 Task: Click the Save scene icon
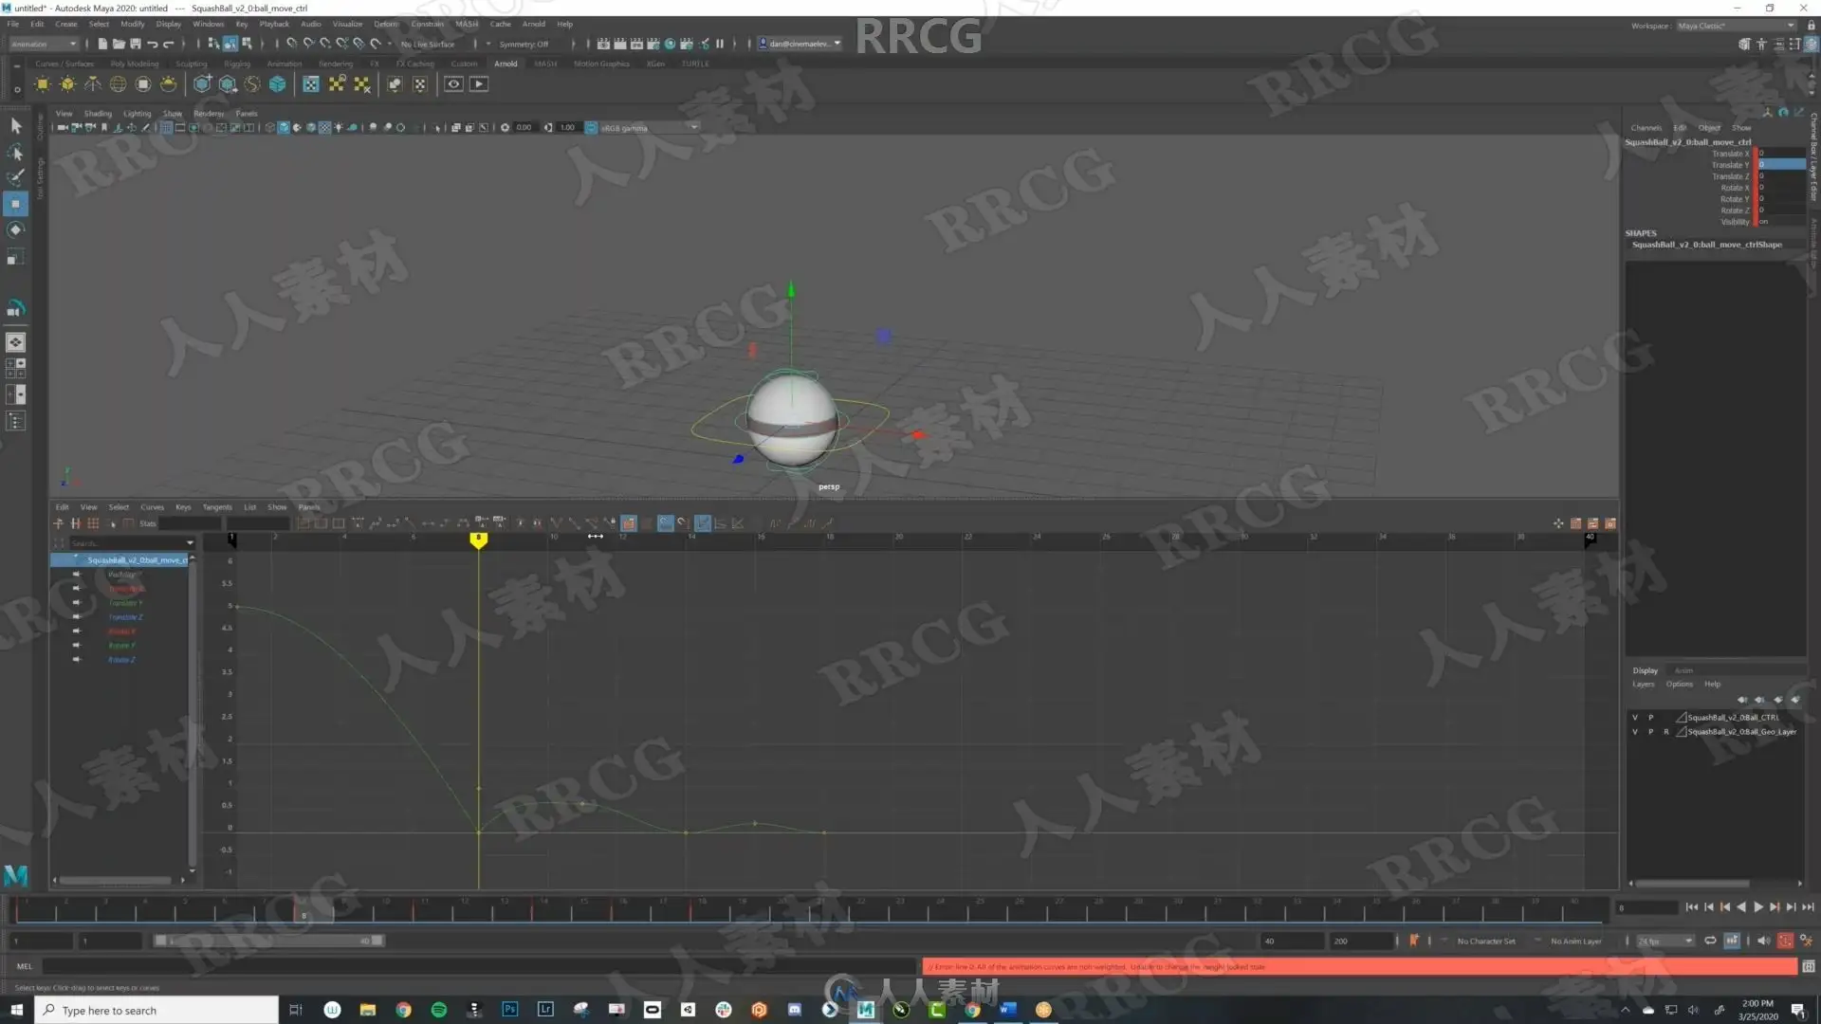[x=136, y=44]
